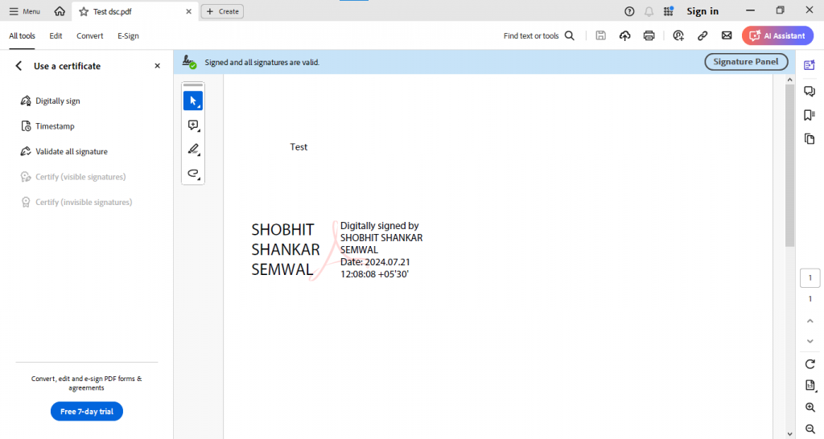The width and height of the screenshot is (824, 439).
Task: Open the Menu hamburger dropdown
Action: click(x=24, y=11)
